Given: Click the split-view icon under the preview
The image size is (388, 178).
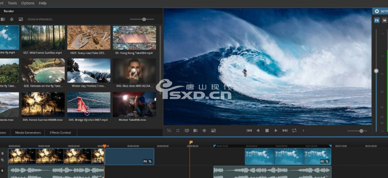Looking at the screenshot, I should point(195,130).
